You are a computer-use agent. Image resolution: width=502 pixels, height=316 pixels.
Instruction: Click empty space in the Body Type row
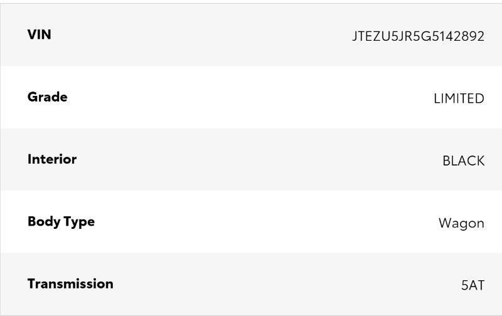tap(251, 221)
